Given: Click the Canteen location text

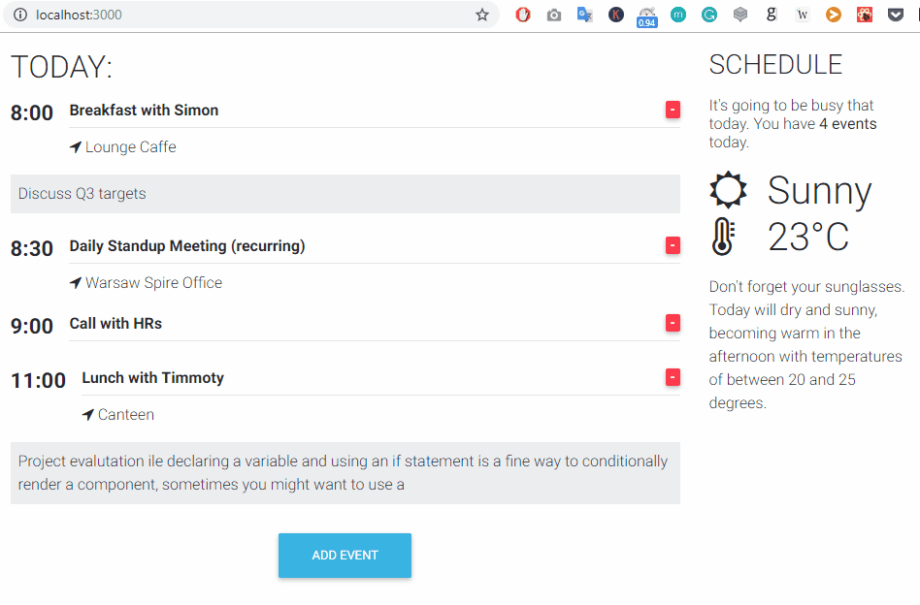Looking at the screenshot, I should 125,415.
